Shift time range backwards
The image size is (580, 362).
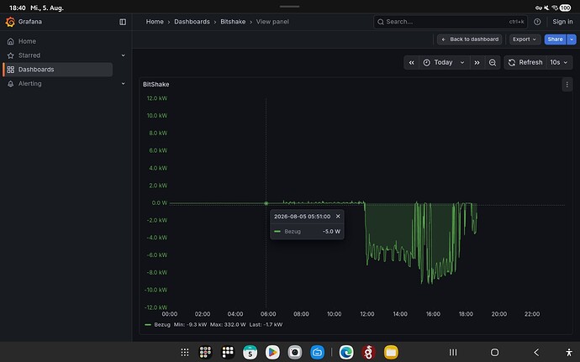tap(411, 62)
